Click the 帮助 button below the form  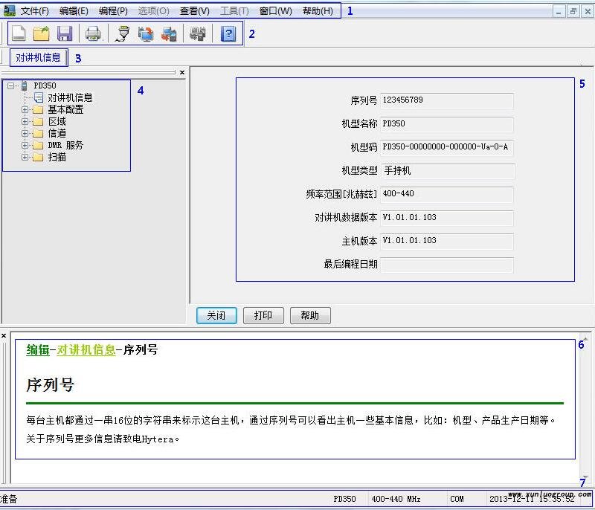[310, 315]
